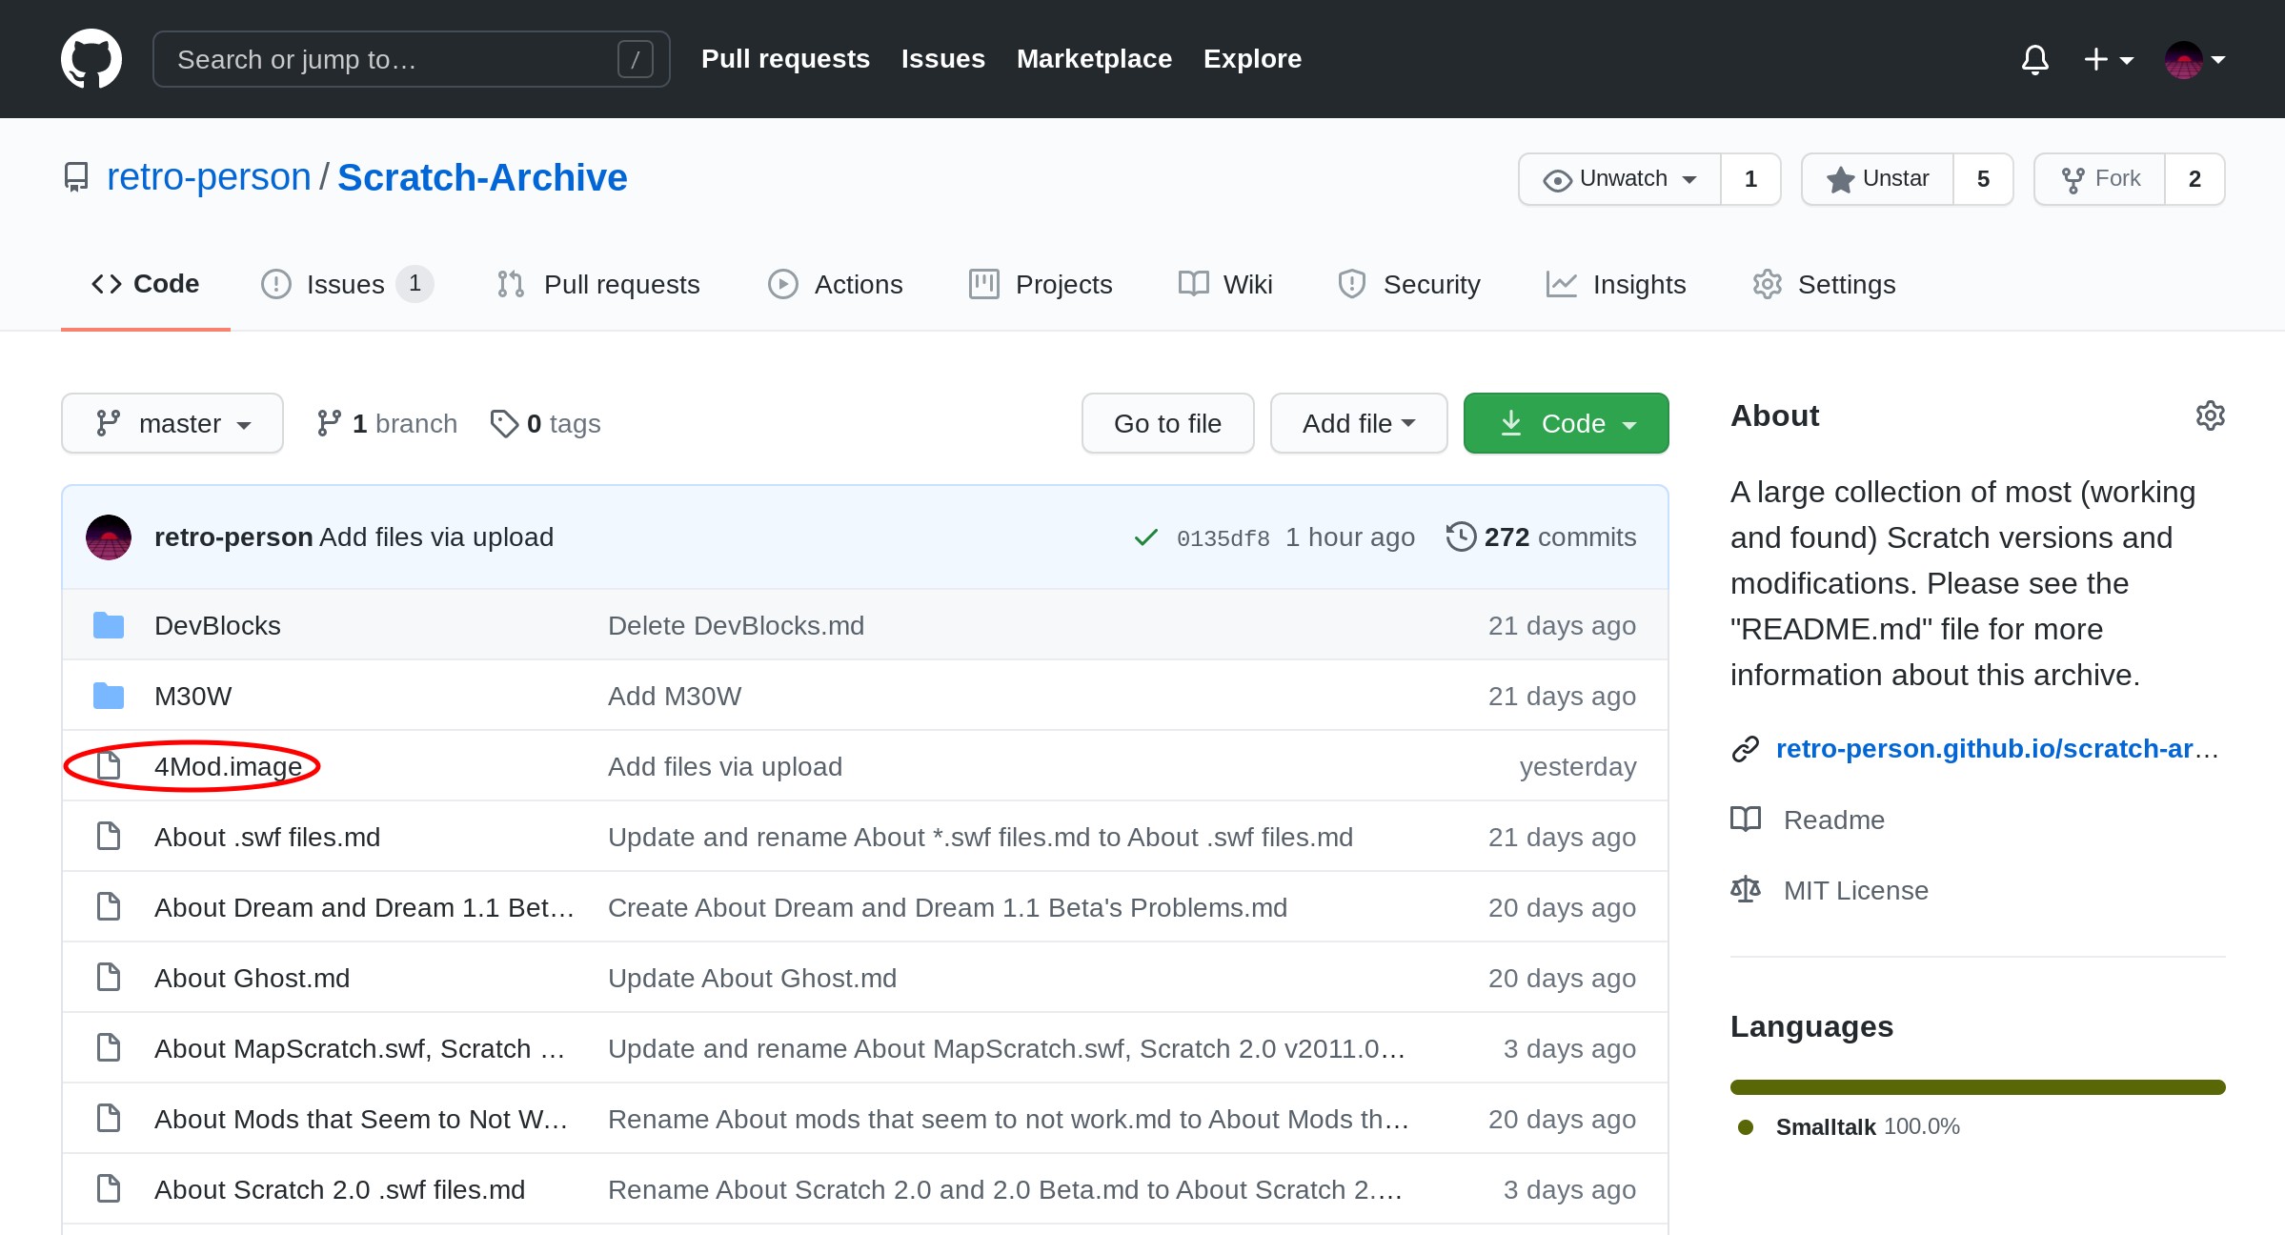Screen dimensions: 2285x1235
Task: Expand the master branch dropdown
Action: click(172, 423)
